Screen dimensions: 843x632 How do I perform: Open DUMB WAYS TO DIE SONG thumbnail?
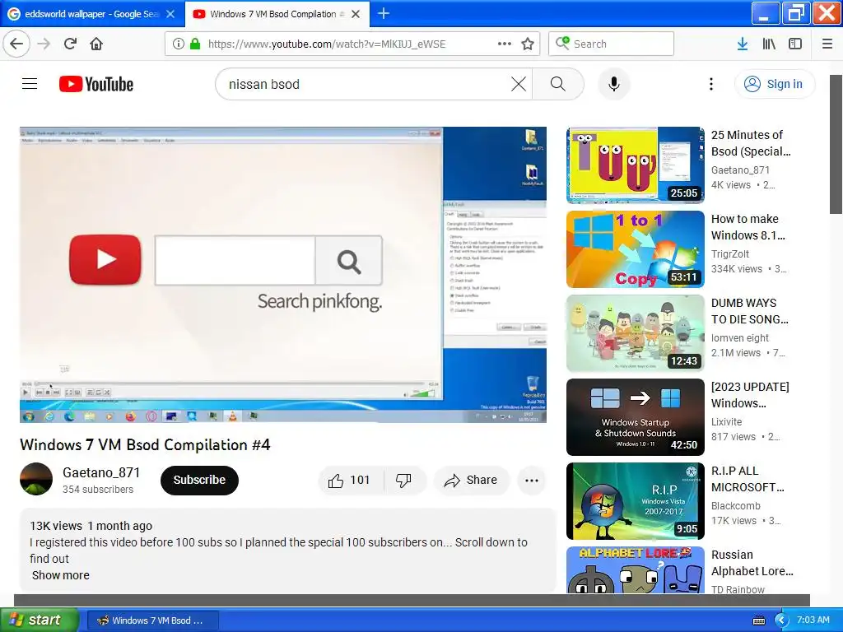(635, 333)
